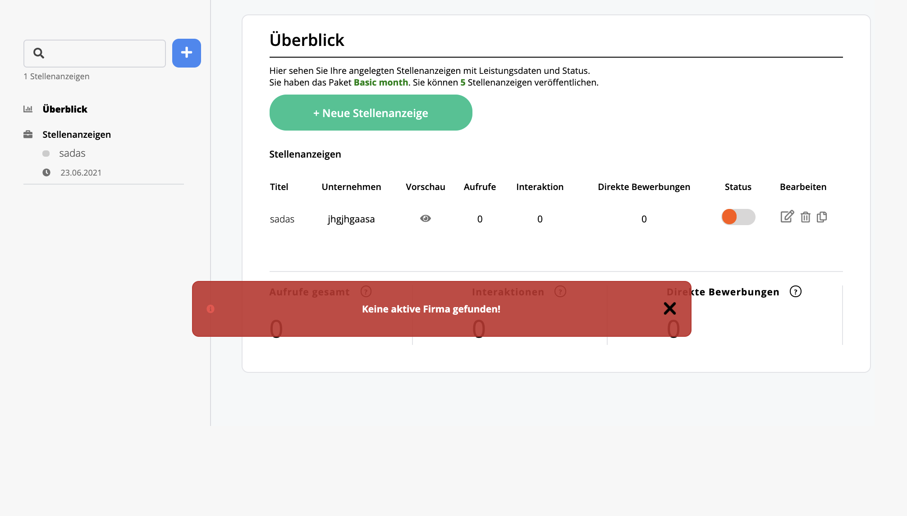Screen dimensions: 907x516
Task: Click the Bearbeiten column header
Action: (x=803, y=187)
